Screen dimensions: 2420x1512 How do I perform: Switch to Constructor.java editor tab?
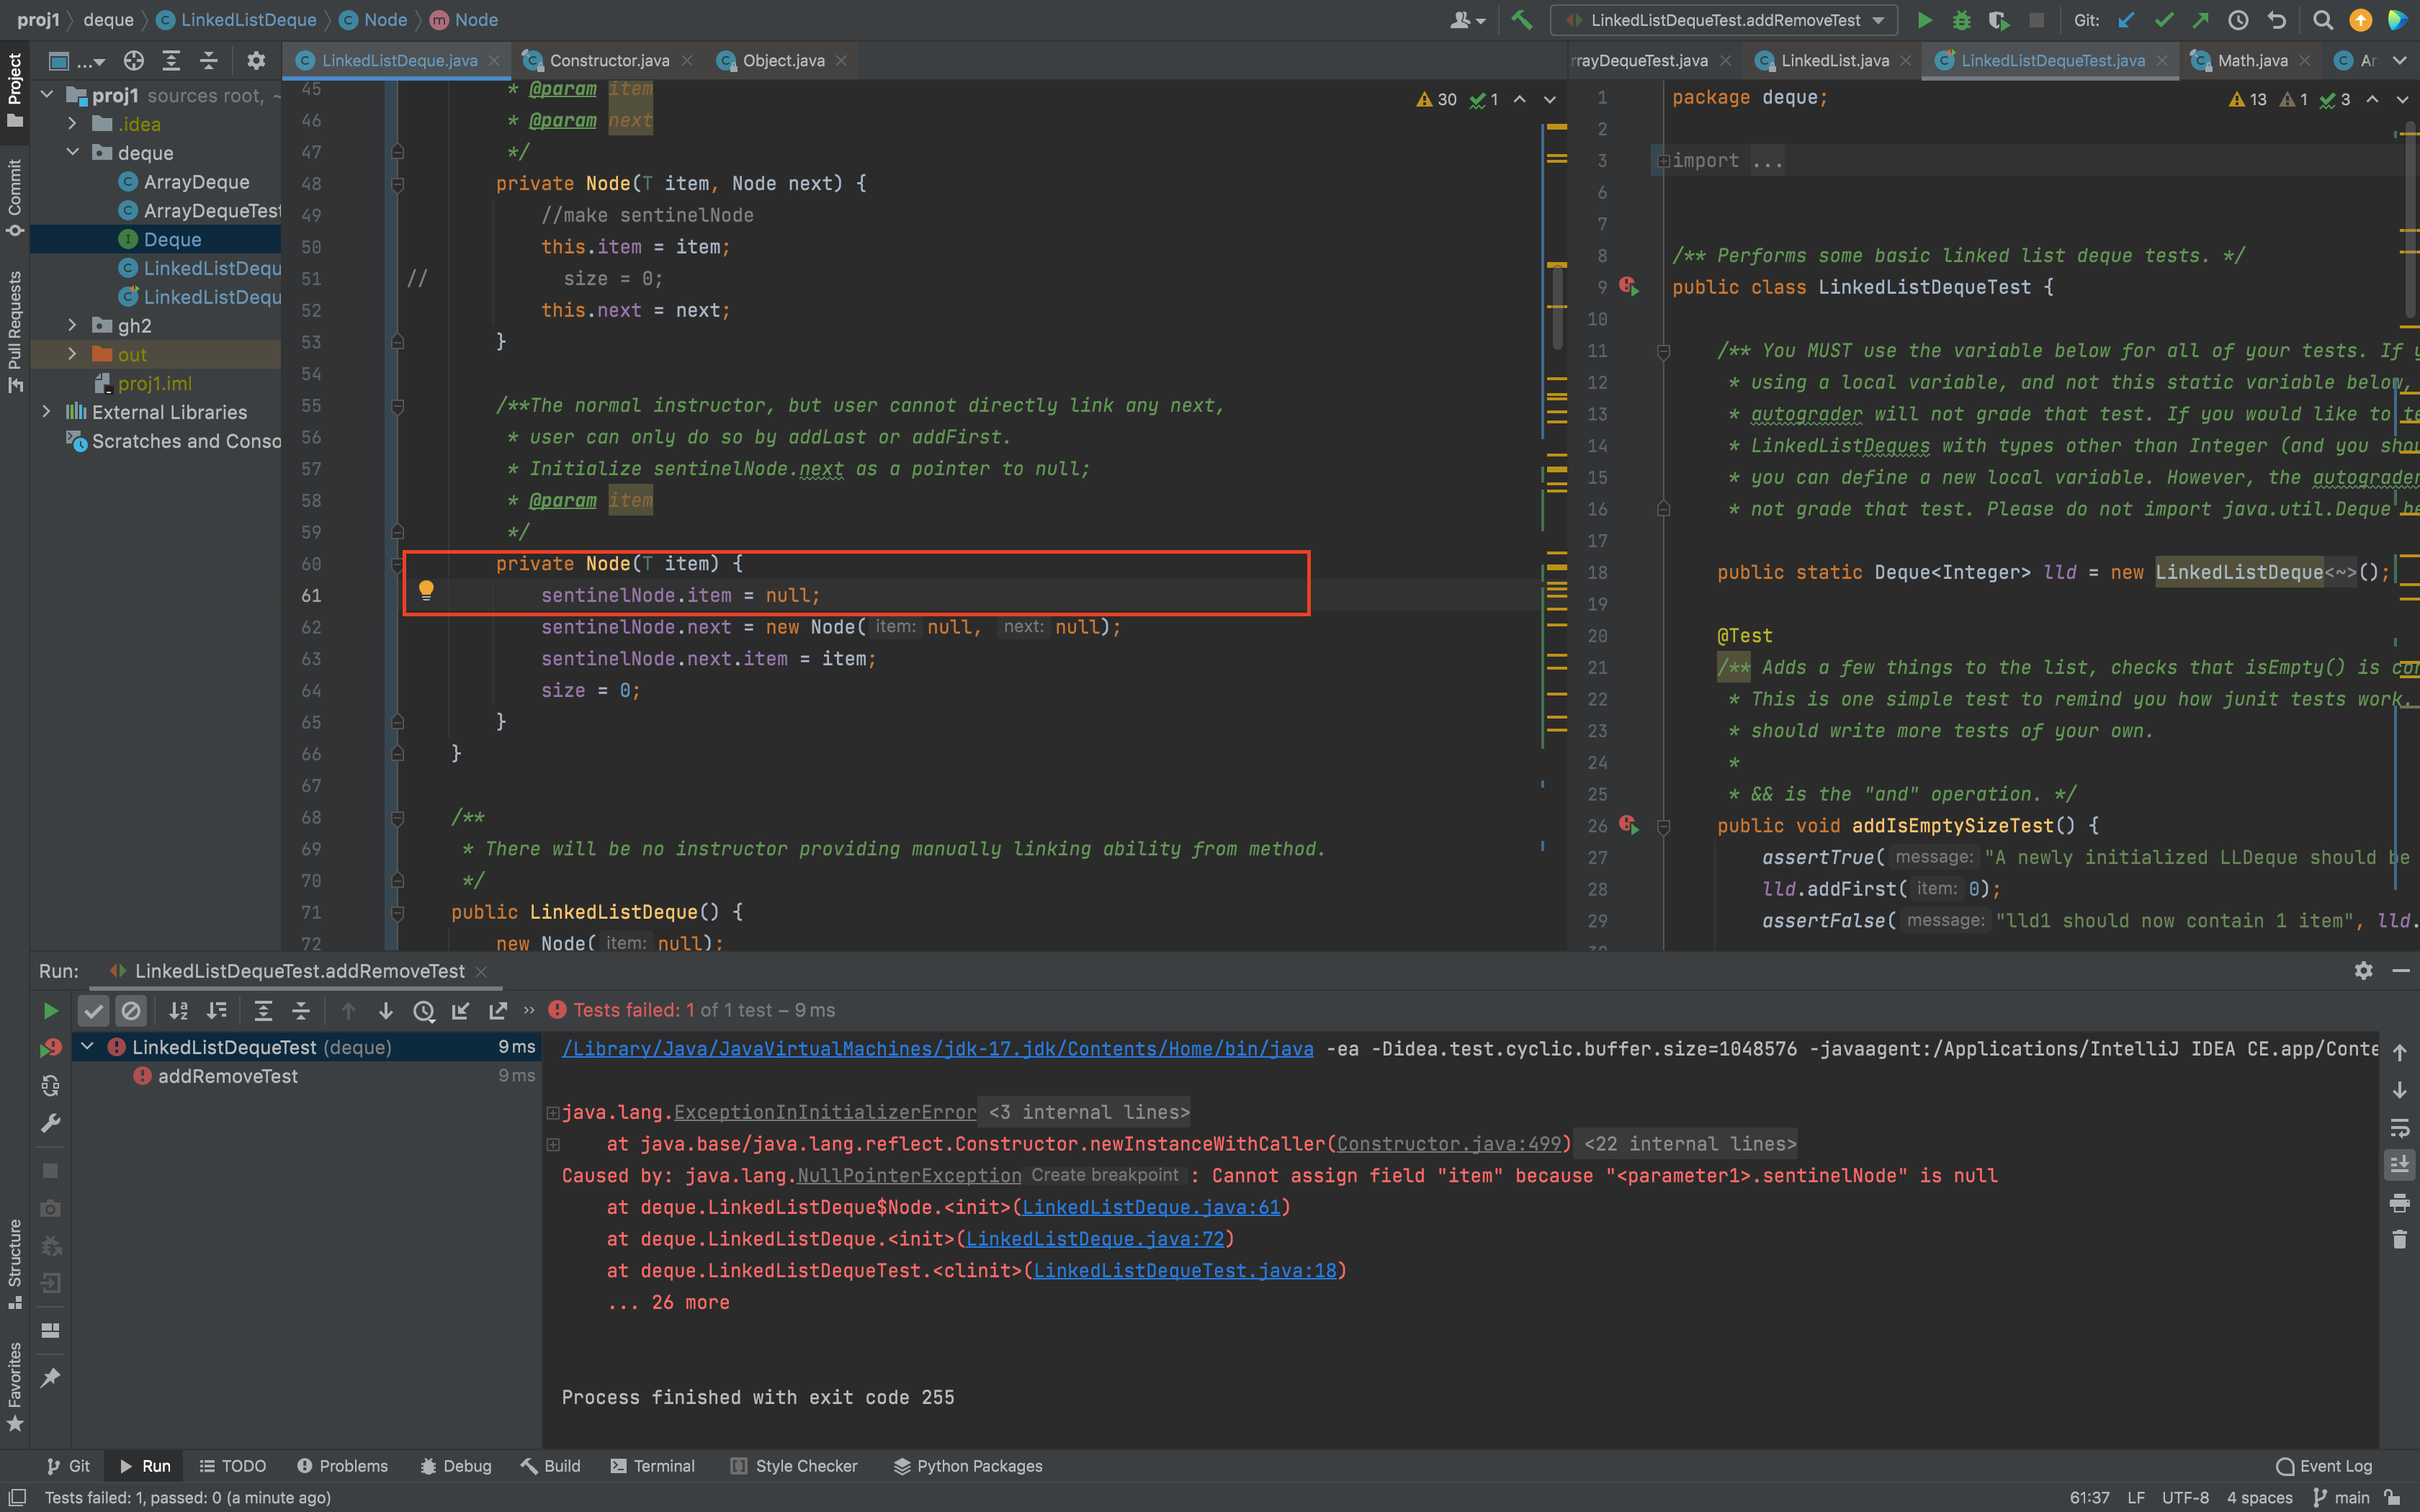pos(609,61)
